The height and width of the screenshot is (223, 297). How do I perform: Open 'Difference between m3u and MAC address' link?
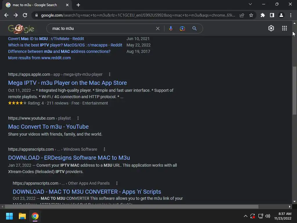(x=59, y=51)
